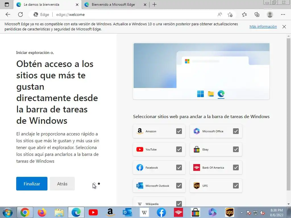Click the Action Center flag tray icon
The image size is (291, 218).
(x=248, y=213)
